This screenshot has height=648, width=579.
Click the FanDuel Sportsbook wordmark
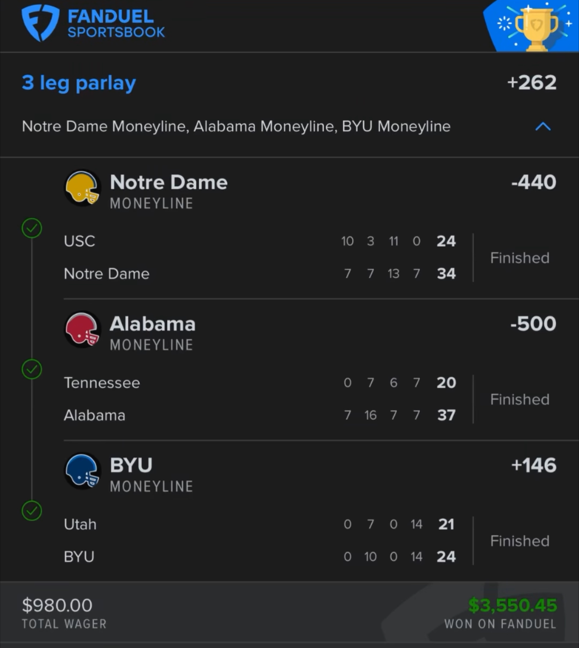tap(116, 24)
